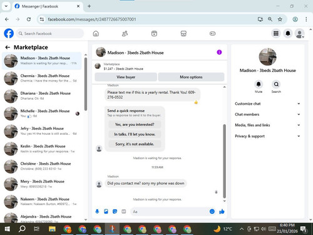The image size is (313, 235).
Task: Send 'In talks. I'll let you know.'
Action: click(x=135, y=134)
